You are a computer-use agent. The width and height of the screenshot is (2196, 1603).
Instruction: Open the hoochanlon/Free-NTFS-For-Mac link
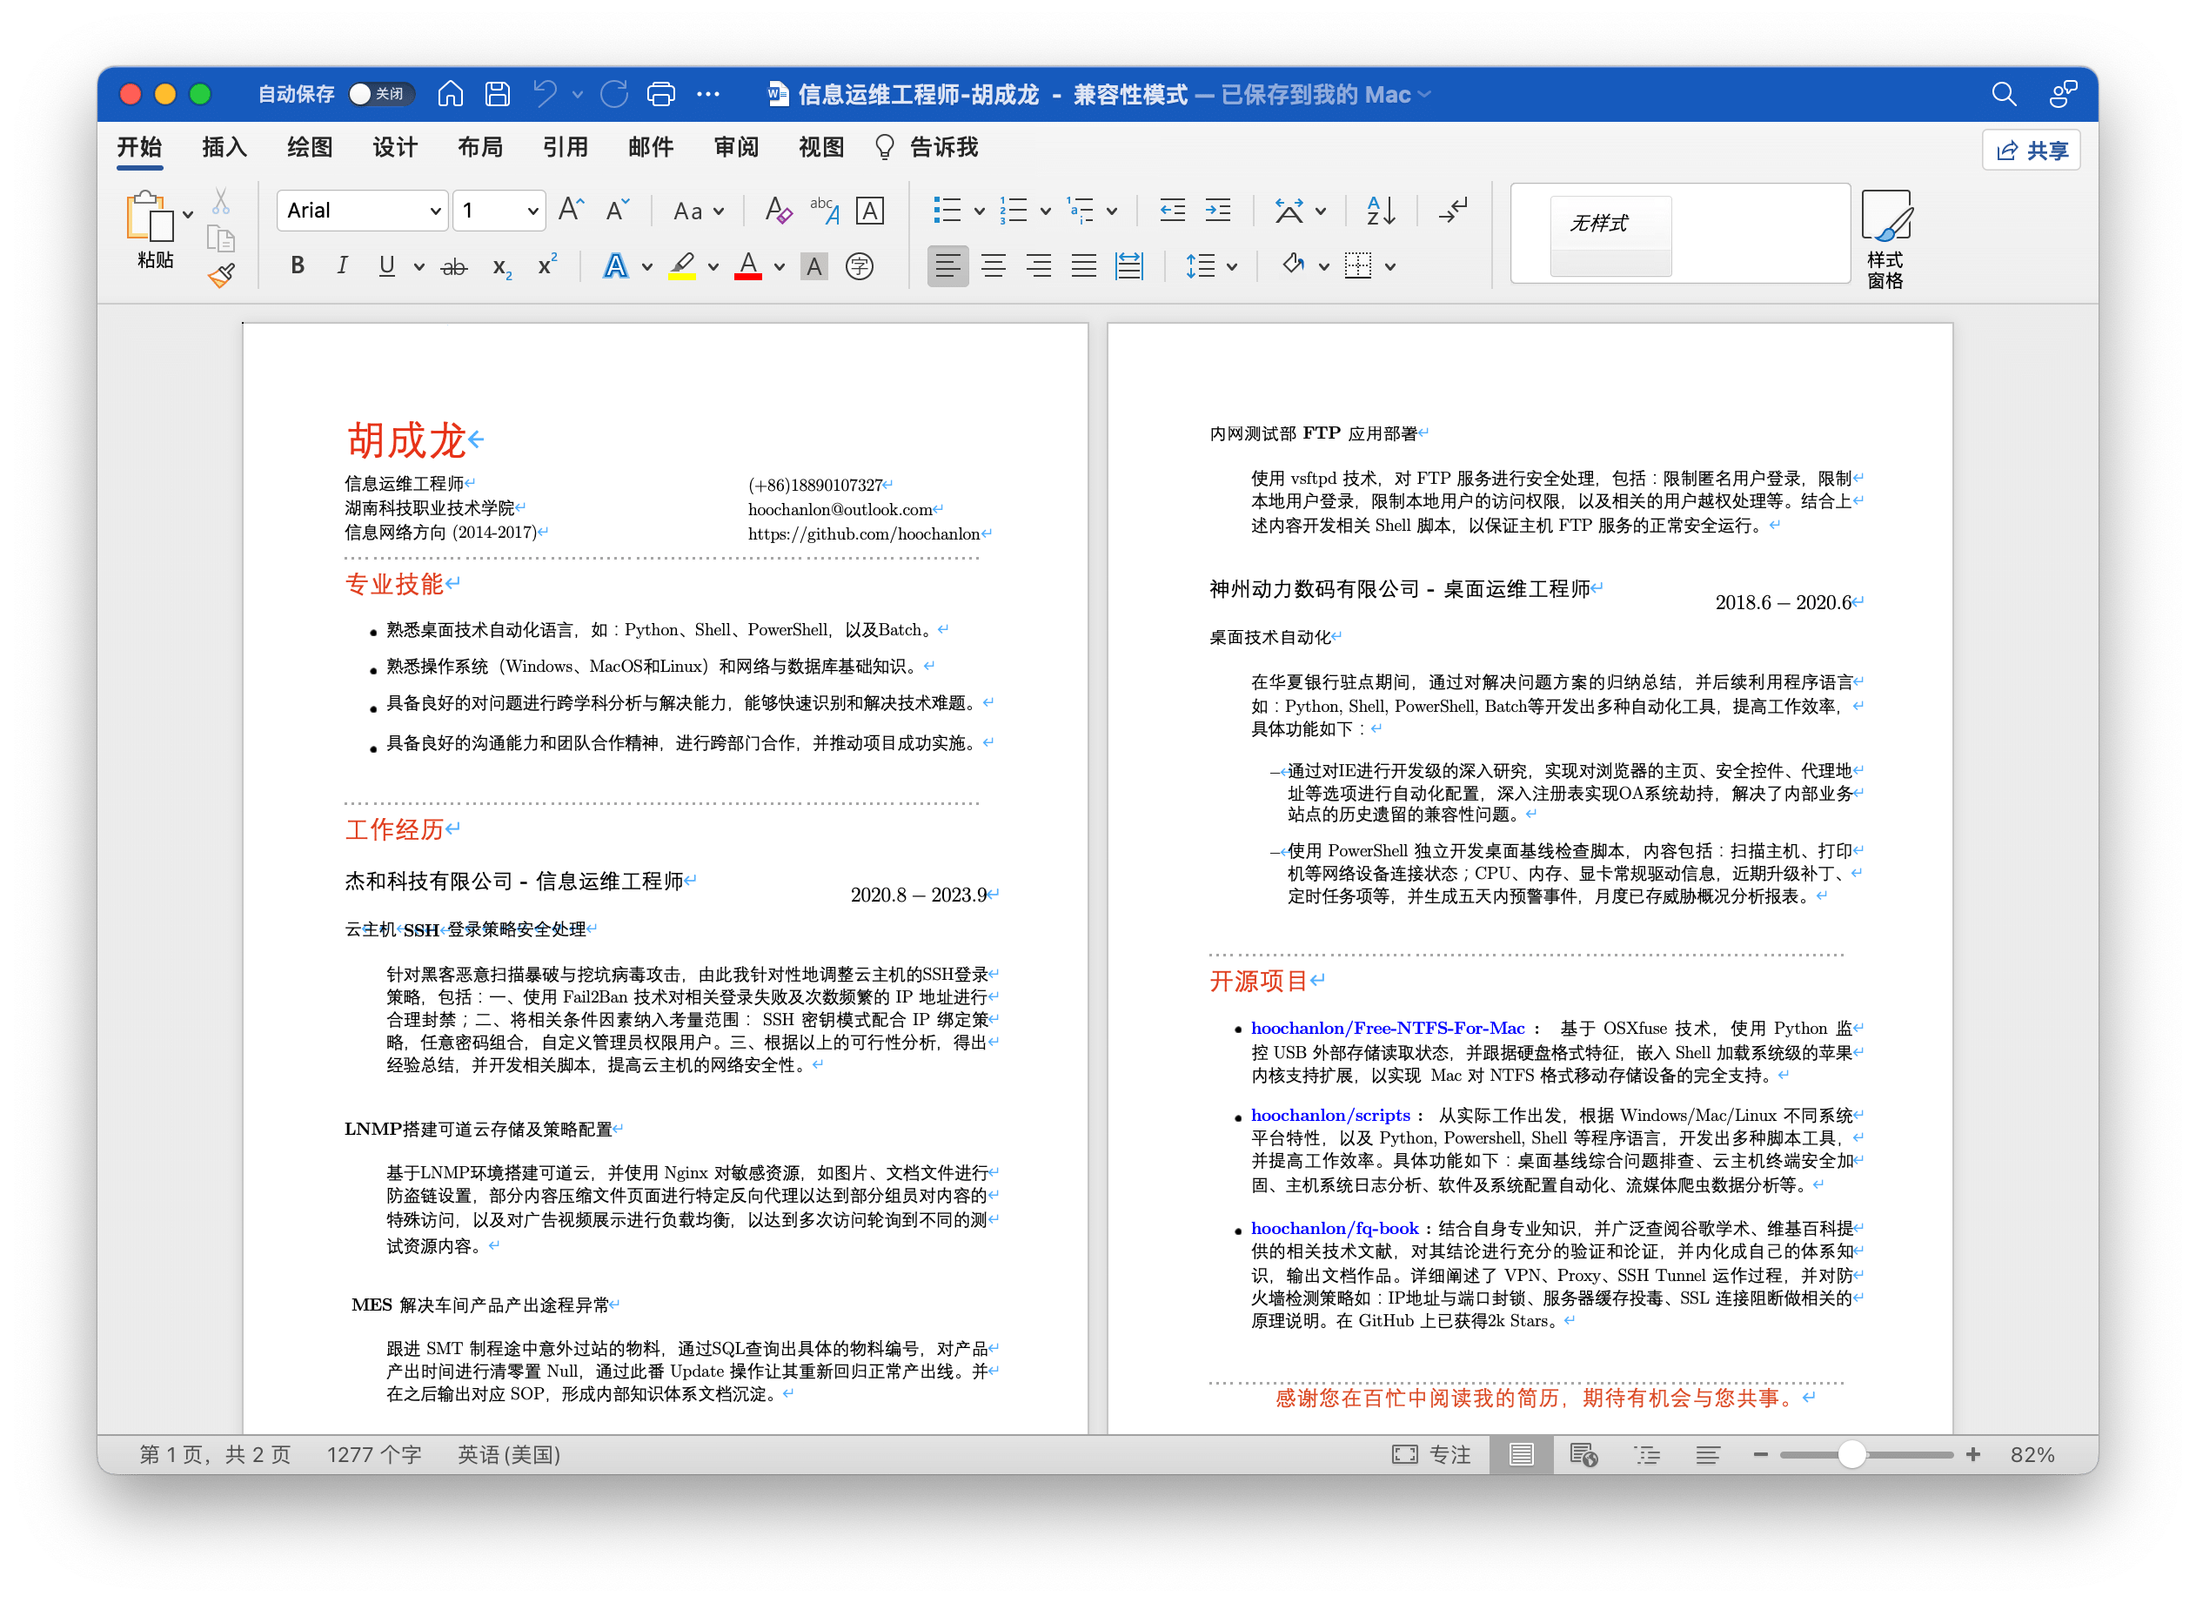(1387, 1029)
